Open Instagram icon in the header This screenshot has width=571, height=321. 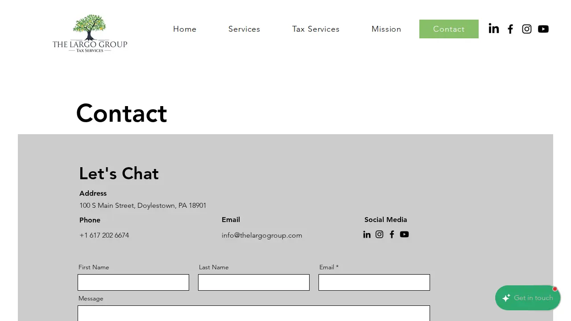click(x=527, y=29)
